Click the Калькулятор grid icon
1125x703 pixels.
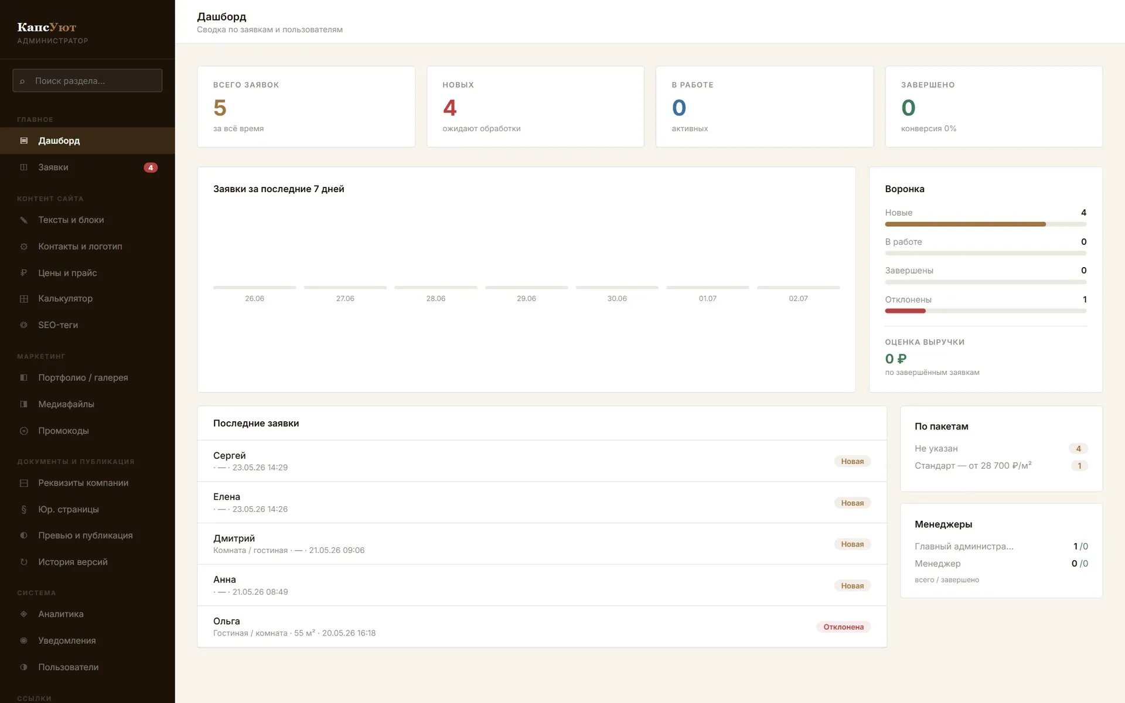tap(24, 299)
